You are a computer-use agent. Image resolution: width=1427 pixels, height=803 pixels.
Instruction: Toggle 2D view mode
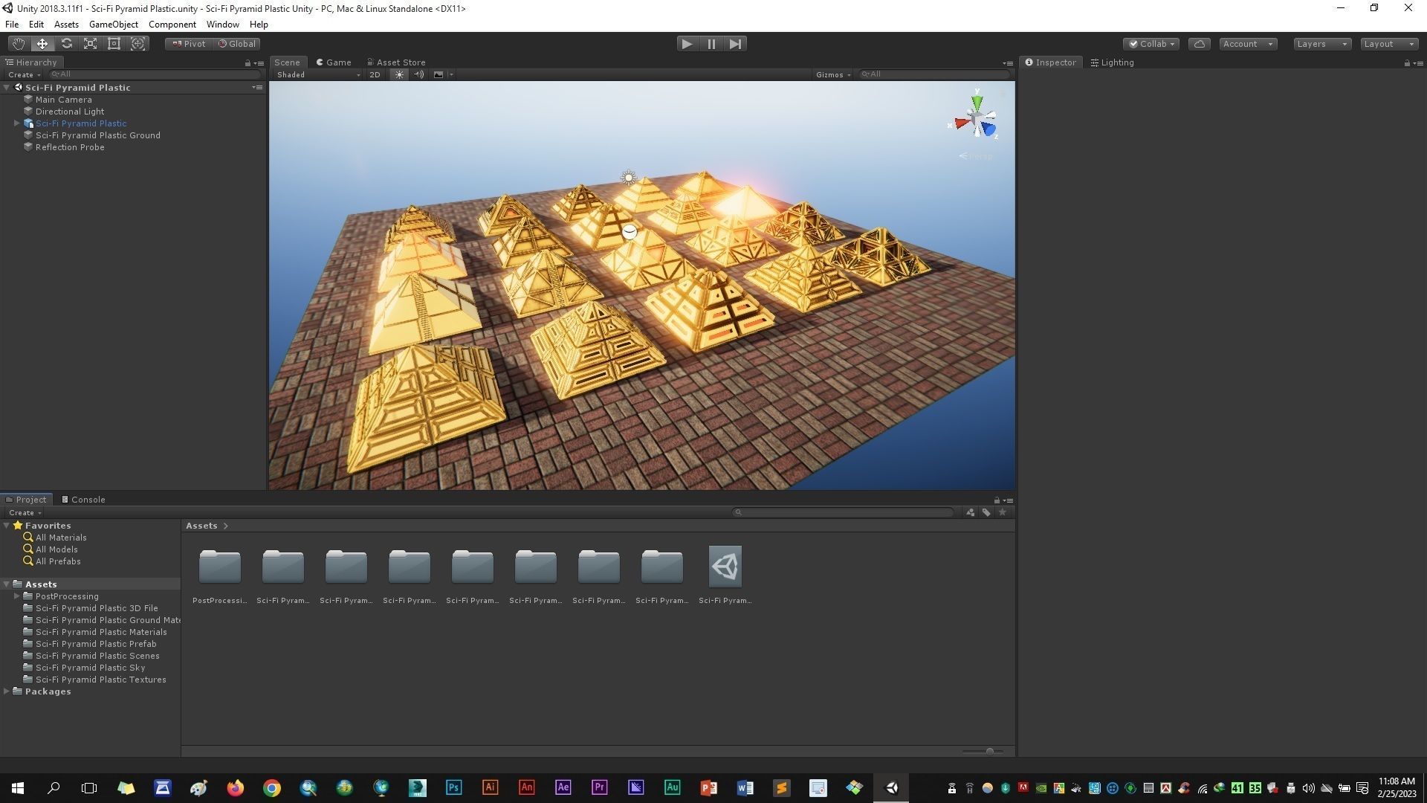pyautogui.click(x=375, y=74)
